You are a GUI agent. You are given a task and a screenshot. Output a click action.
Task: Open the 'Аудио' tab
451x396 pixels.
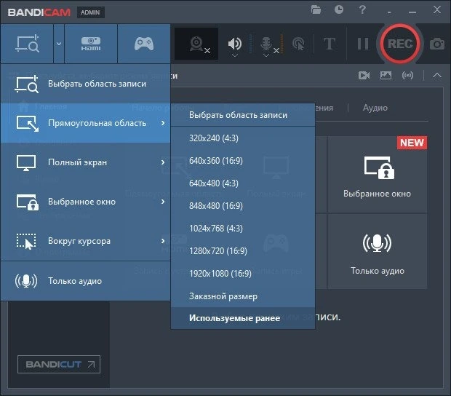(x=375, y=108)
